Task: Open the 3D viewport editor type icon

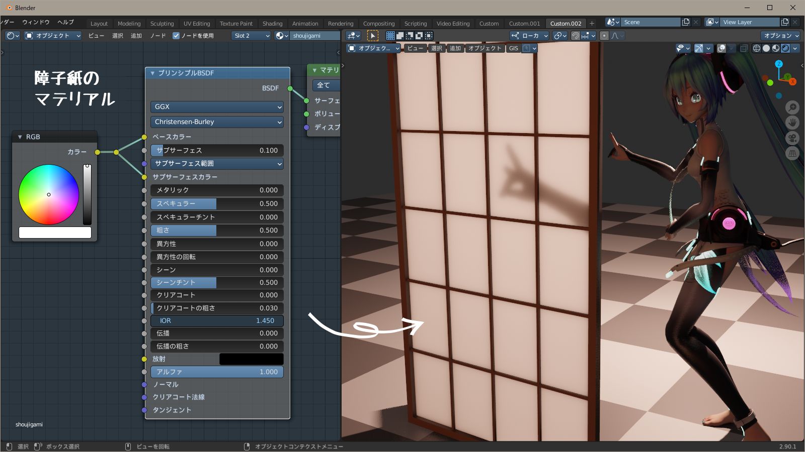Action: tap(354, 36)
